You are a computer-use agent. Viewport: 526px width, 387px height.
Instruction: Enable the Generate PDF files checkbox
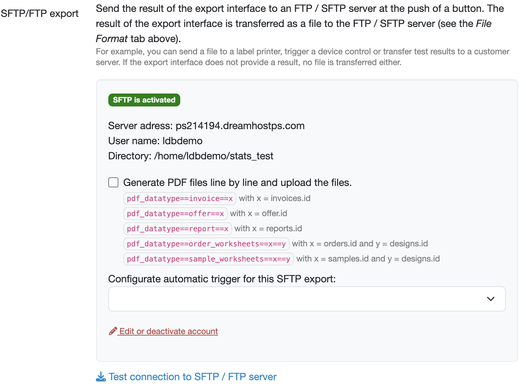[x=113, y=182]
